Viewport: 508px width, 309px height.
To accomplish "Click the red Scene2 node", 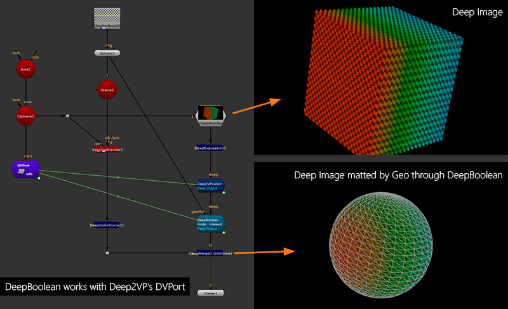I will point(107,90).
